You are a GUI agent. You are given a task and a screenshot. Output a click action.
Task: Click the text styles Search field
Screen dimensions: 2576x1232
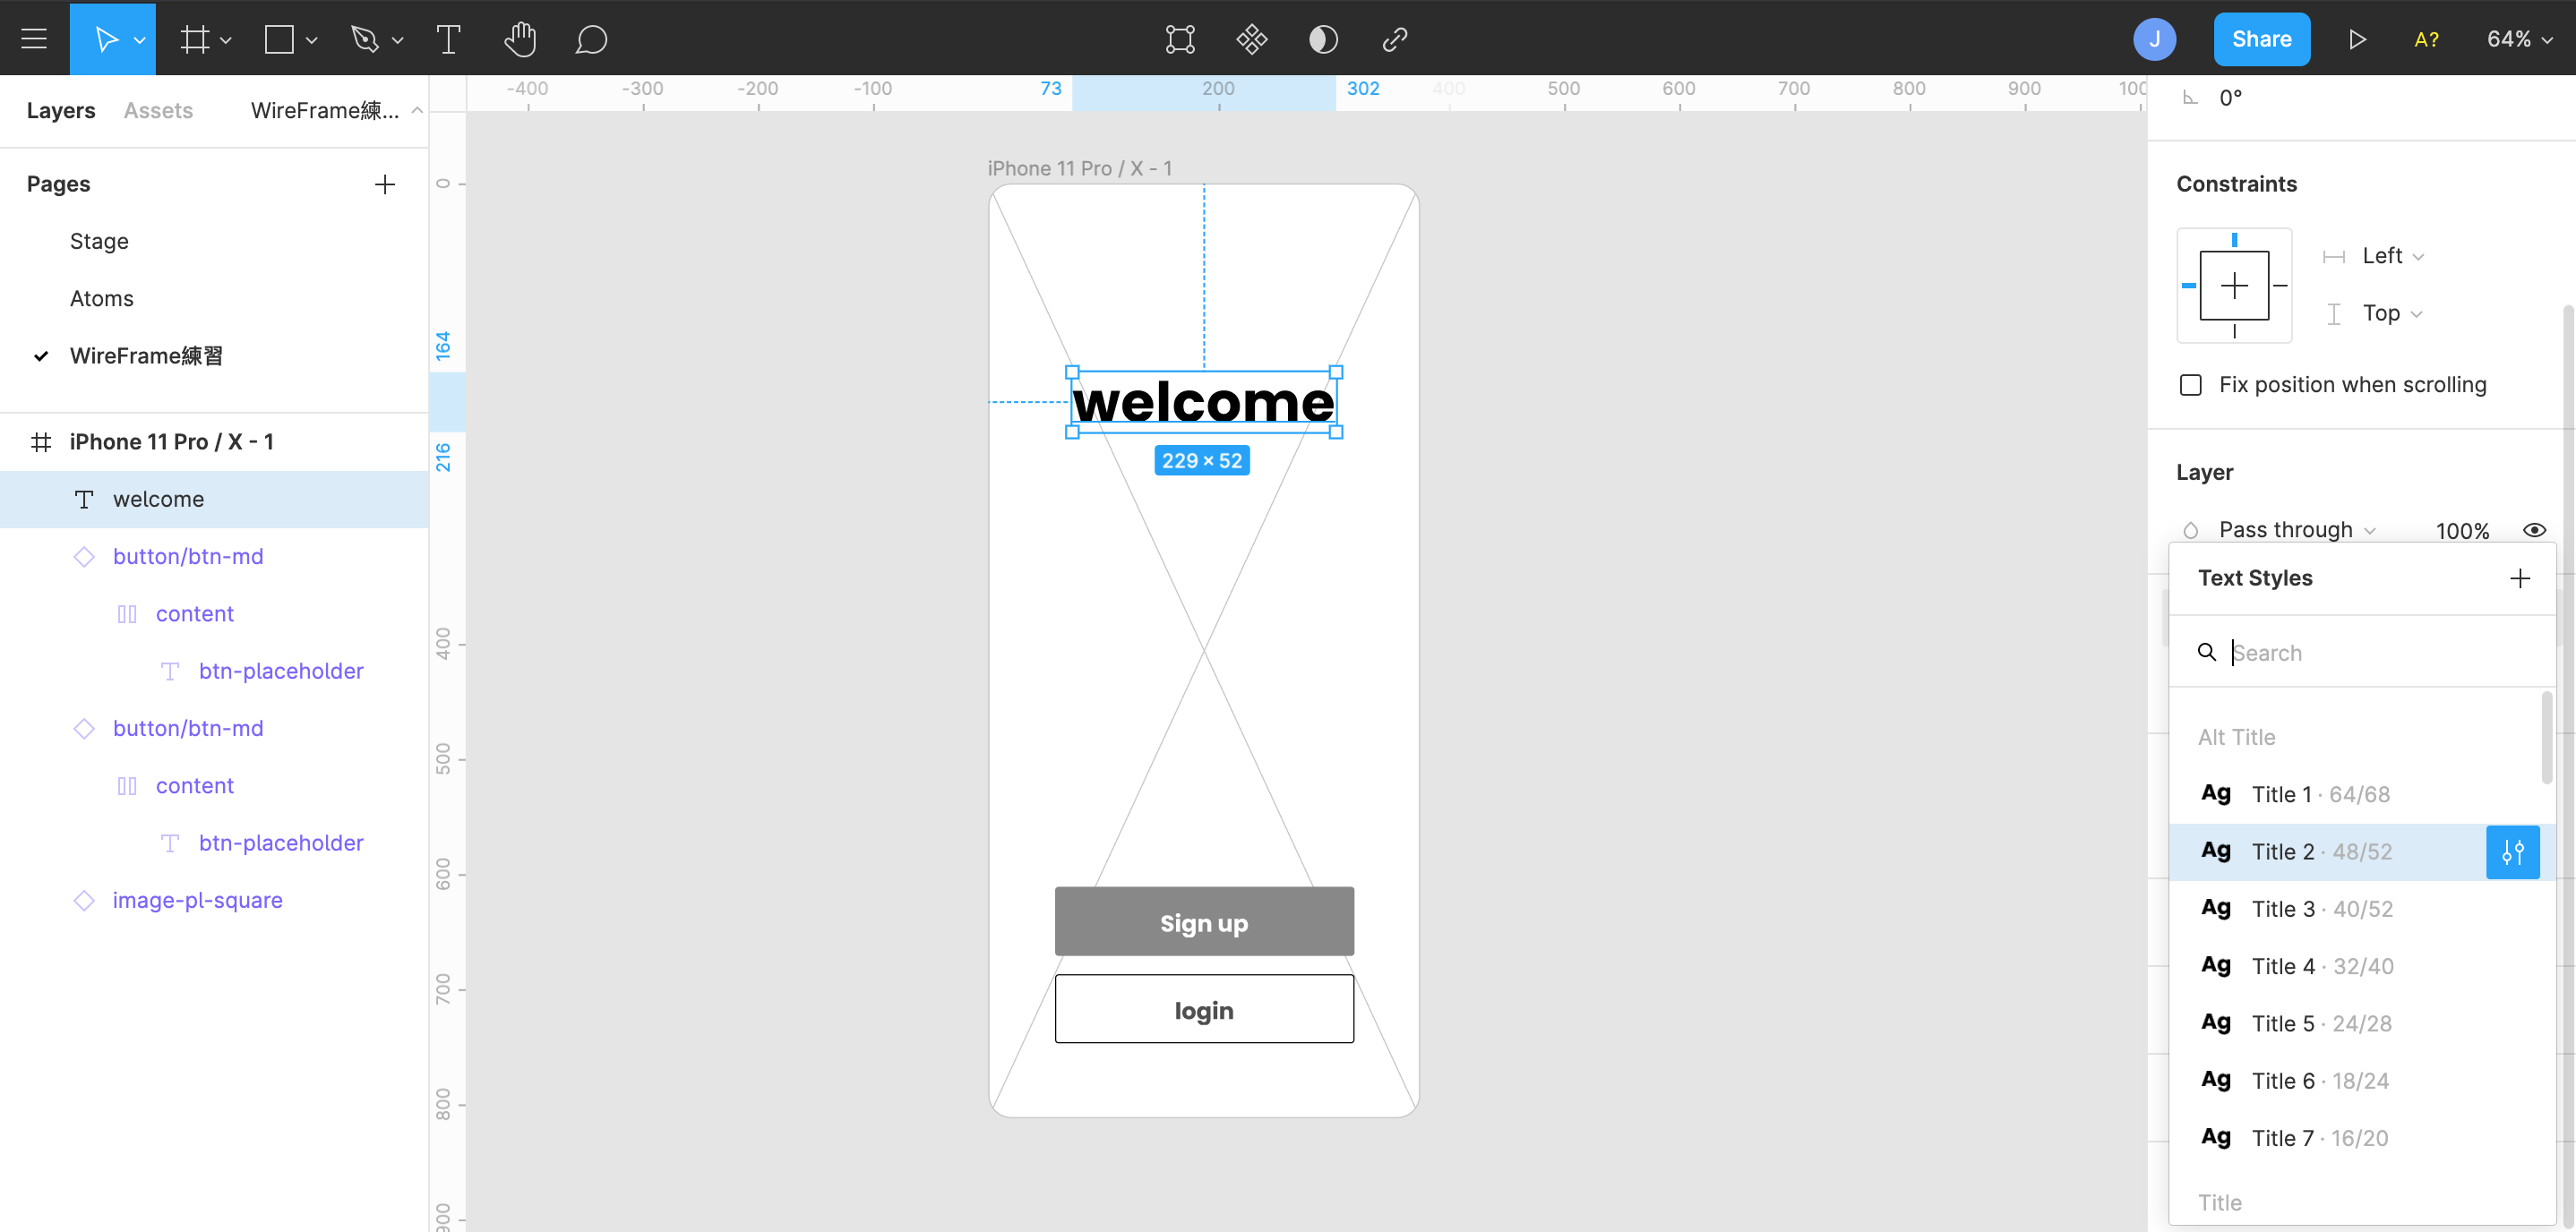click(x=2380, y=653)
